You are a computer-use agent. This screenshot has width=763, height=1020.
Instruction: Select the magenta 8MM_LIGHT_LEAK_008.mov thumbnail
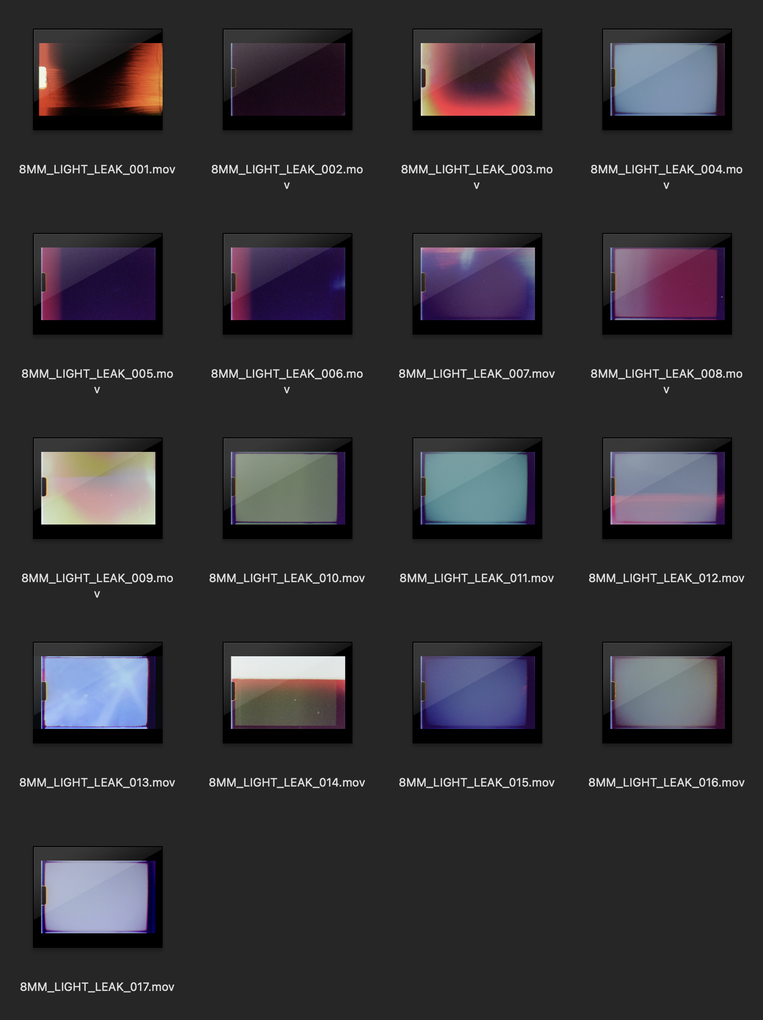(x=667, y=284)
